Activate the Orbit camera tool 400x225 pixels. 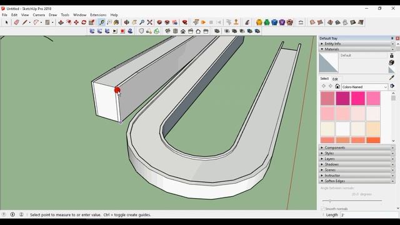pos(126,22)
